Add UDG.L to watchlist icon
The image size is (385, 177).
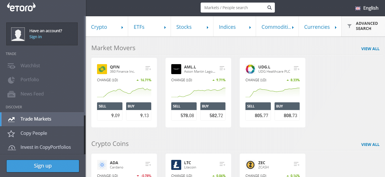[297, 68]
